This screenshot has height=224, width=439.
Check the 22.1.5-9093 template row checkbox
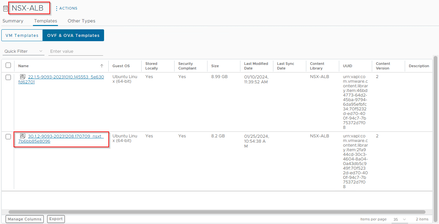(x=8, y=77)
